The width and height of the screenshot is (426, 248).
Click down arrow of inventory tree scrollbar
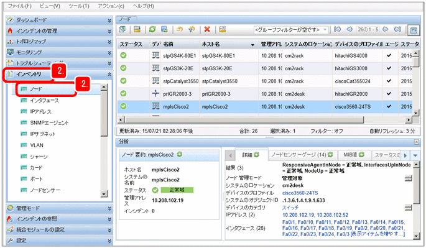coord(104,194)
